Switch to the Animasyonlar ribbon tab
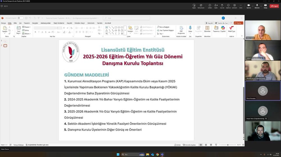 46,23
